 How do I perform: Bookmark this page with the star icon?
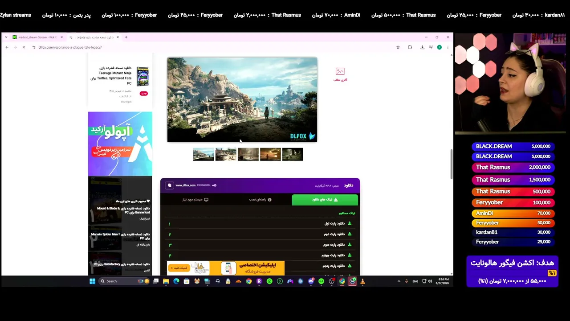[398, 47]
